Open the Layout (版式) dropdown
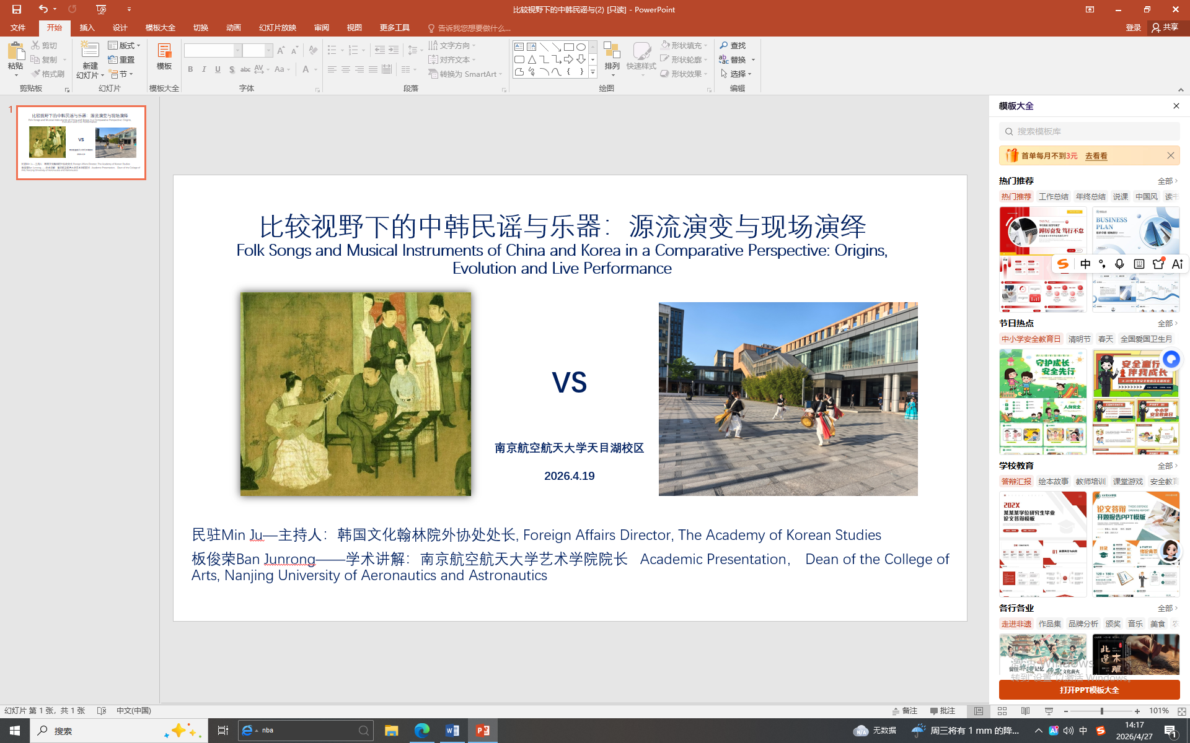Viewport: 1190px width, 743px height. coord(125,45)
